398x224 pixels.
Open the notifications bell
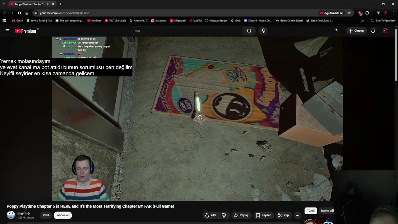[373, 31]
